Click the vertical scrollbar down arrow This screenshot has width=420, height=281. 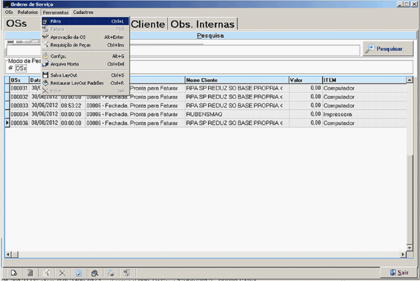[410, 248]
